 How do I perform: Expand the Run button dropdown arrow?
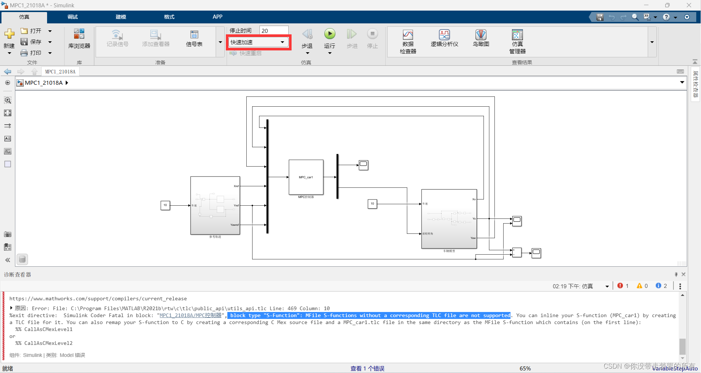click(x=330, y=53)
